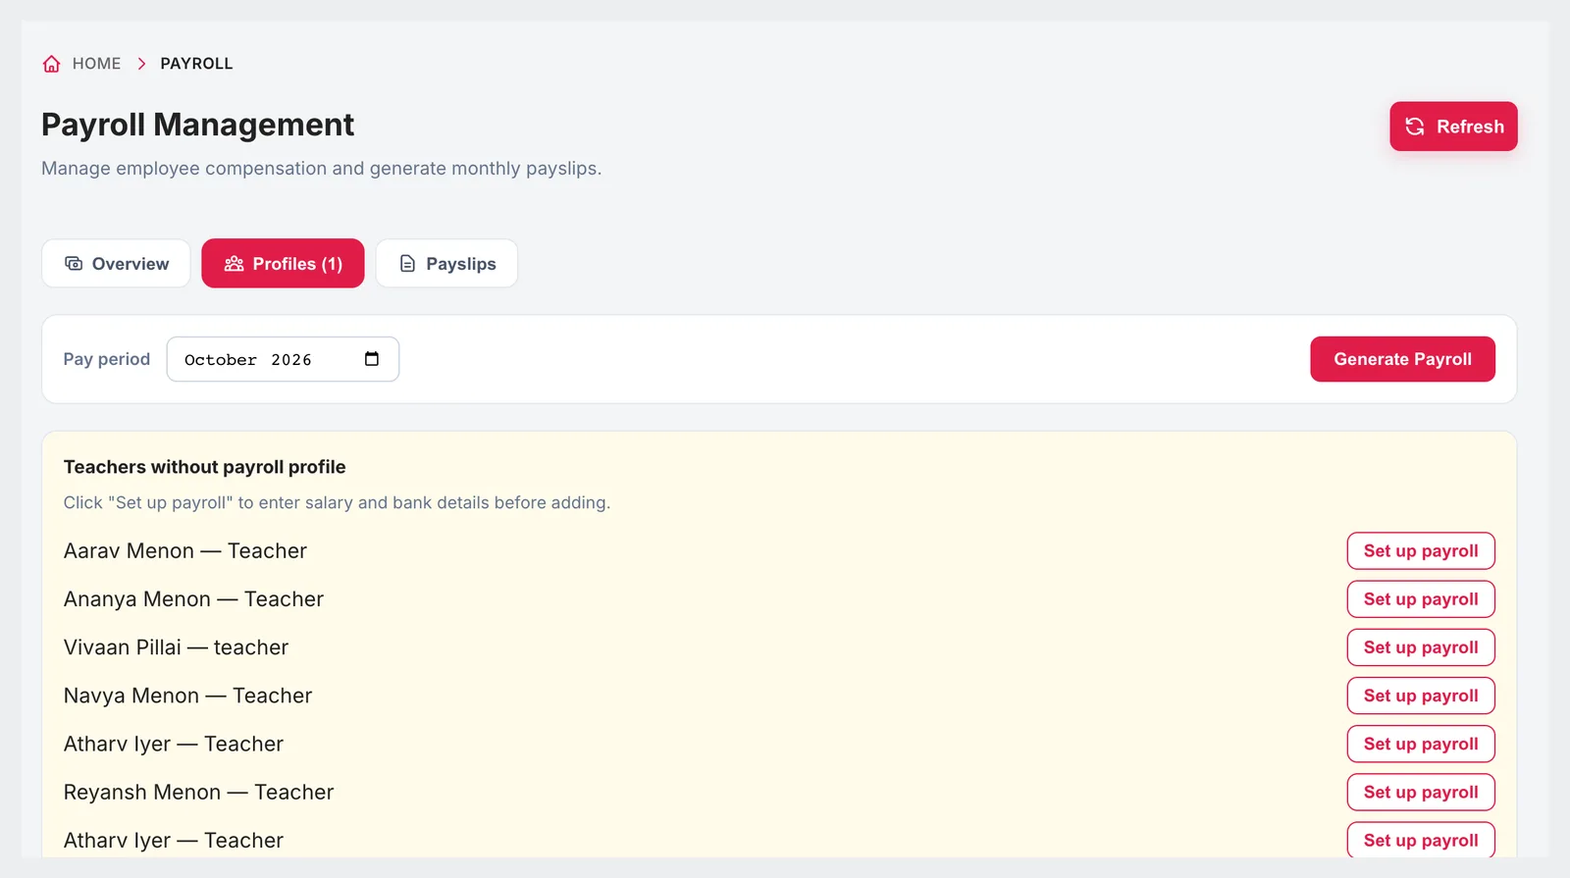This screenshot has height=878, width=1570.
Task: Click the Generate Payroll button
Action: 1402,359
